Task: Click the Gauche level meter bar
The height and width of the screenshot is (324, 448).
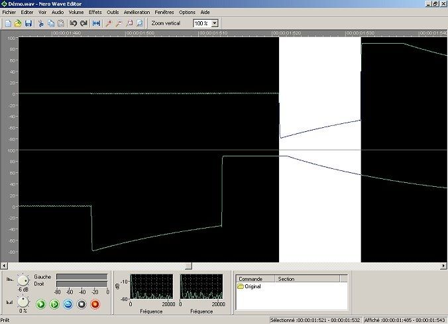Action: point(82,277)
